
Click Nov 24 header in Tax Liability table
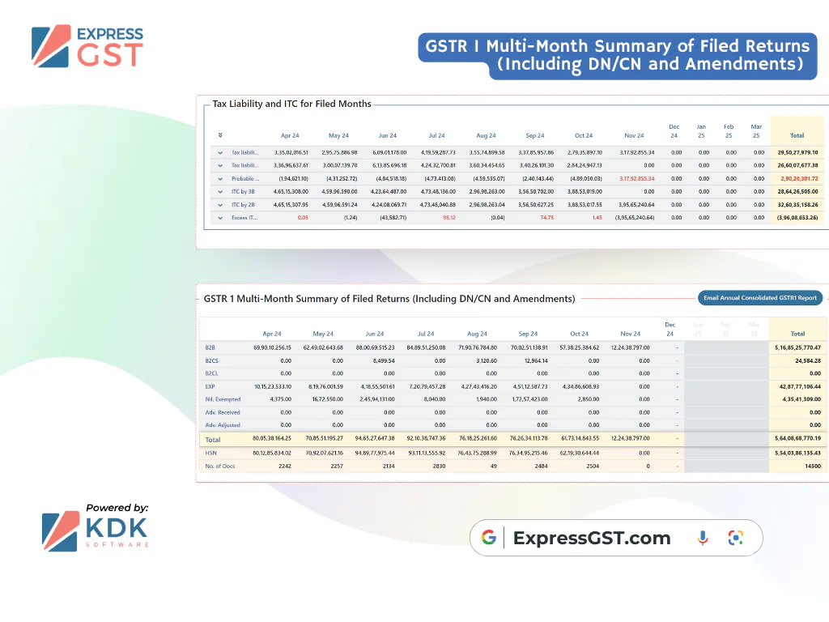(x=634, y=135)
